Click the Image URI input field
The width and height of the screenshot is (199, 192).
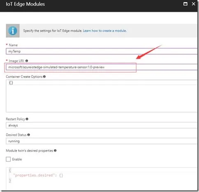tap(102, 67)
